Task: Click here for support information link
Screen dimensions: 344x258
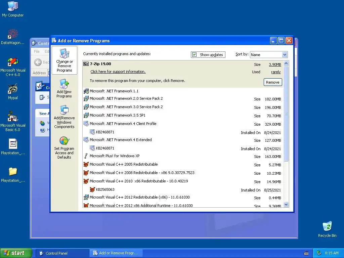Action: point(118,72)
